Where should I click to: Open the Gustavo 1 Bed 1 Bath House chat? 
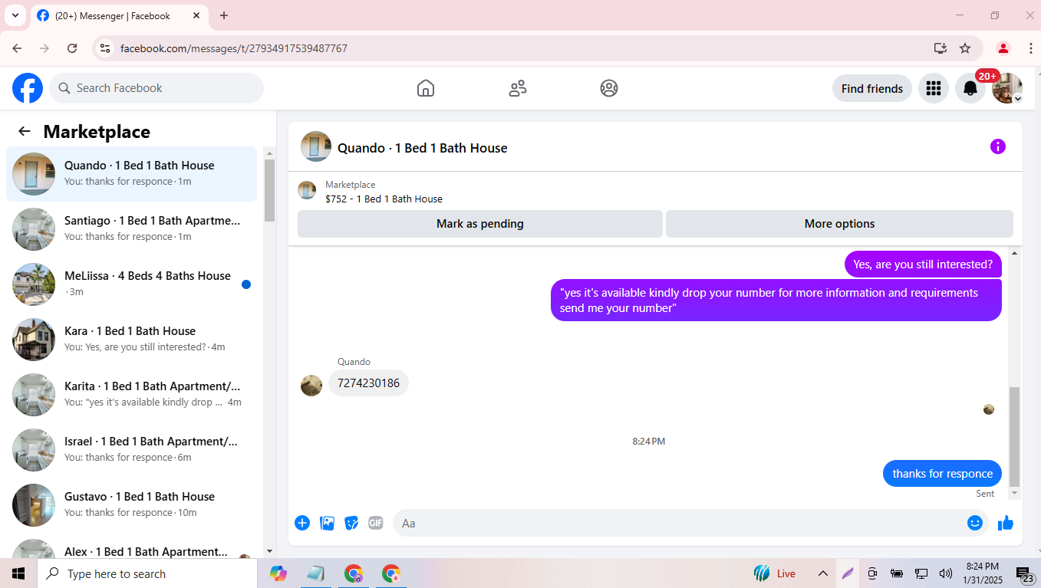[131, 505]
